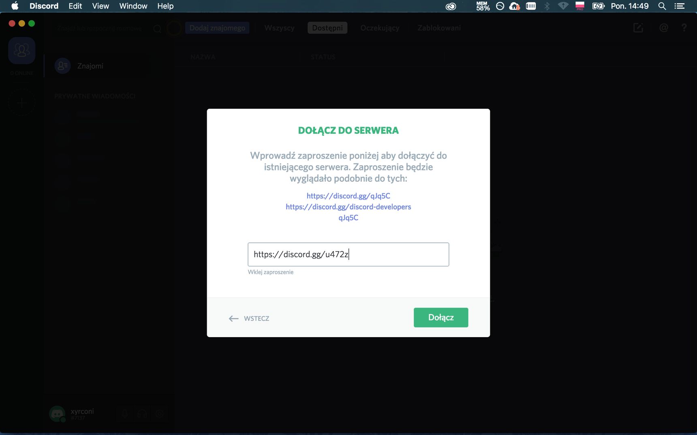Image resolution: width=697 pixels, height=435 pixels.
Task: Toggle the microphone mute icon
Action: pos(125,414)
